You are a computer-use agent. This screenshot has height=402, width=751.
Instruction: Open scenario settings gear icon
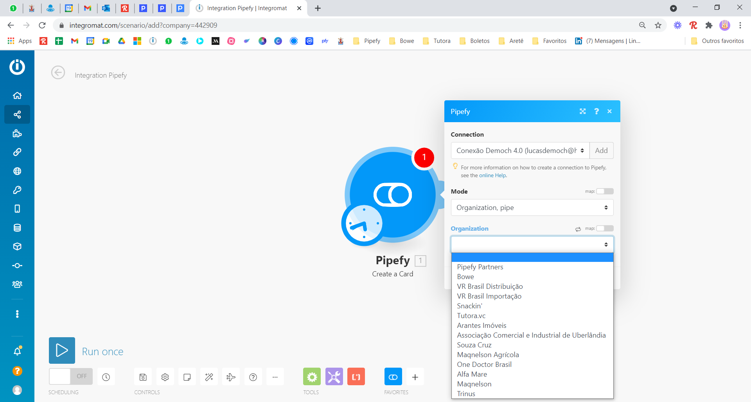click(x=165, y=377)
